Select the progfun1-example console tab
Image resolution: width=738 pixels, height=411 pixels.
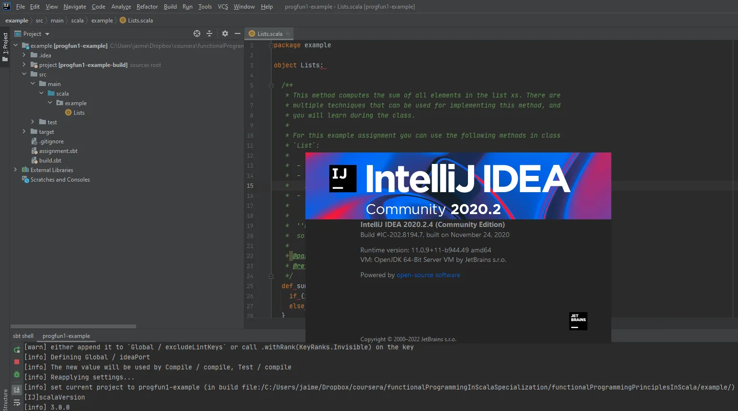click(x=66, y=336)
